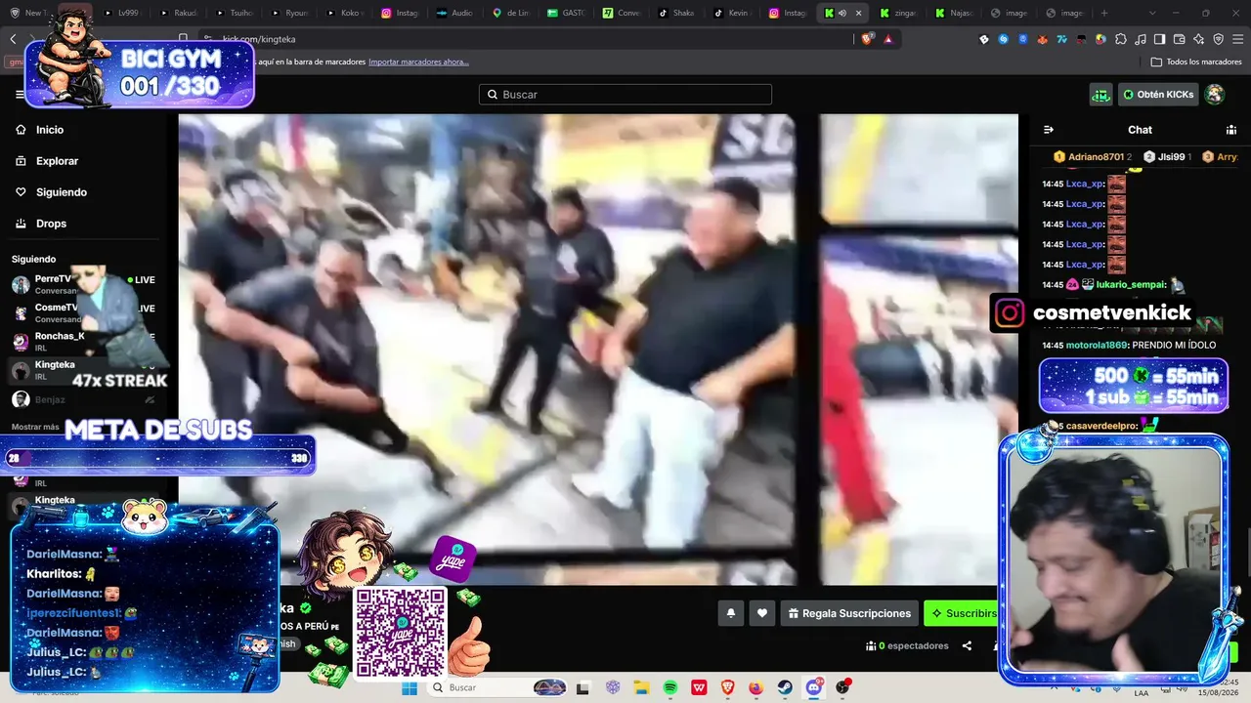Click the bell notification button below the stream
Viewport: 1251px width, 703px height.
pyautogui.click(x=730, y=613)
